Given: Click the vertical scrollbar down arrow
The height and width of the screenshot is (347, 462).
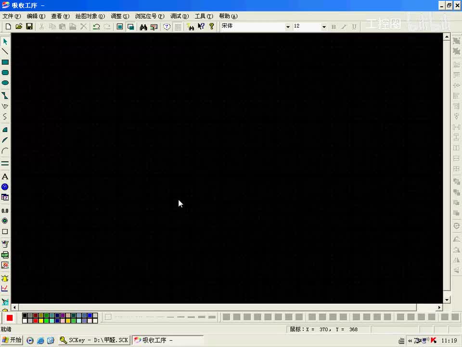Looking at the screenshot, I should 447,300.
